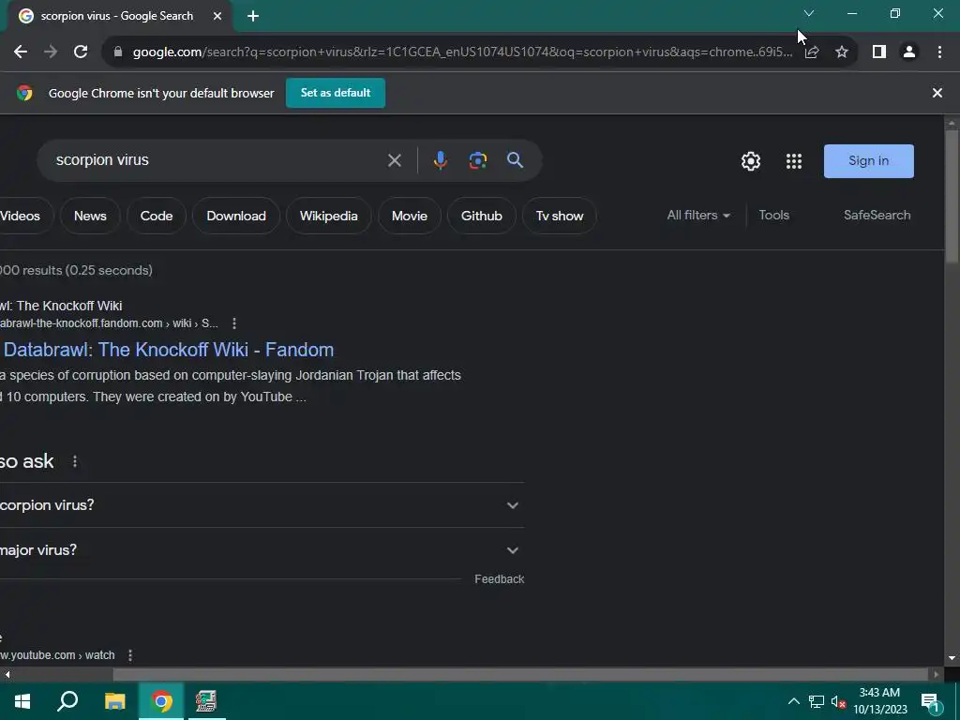Click the horizontal scrollbar thumb
Screen dimensions: 960x720
point(520,674)
